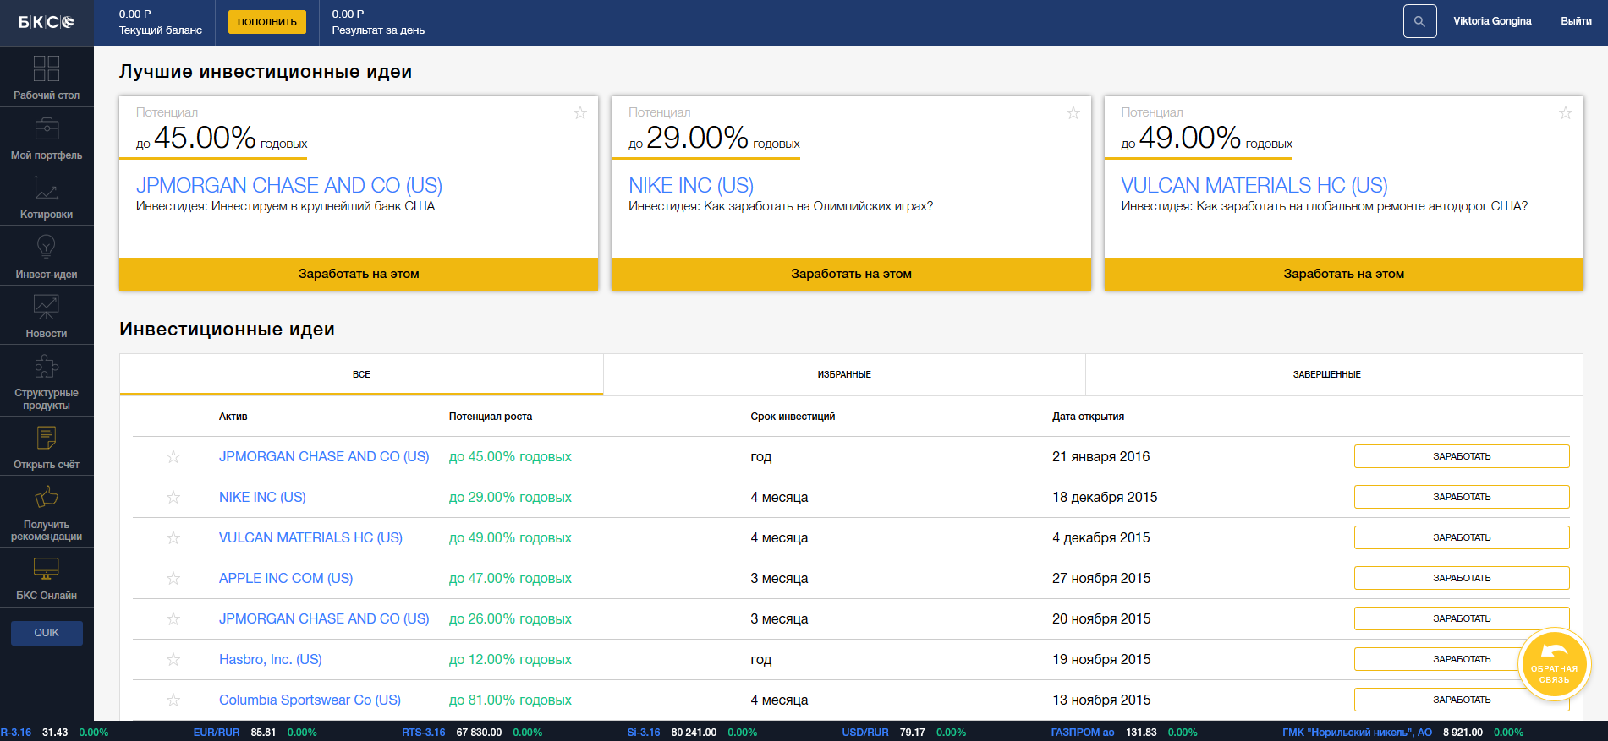Star the APPLE INC COM row
This screenshot has width=1608, height=741.
(173, 578)
